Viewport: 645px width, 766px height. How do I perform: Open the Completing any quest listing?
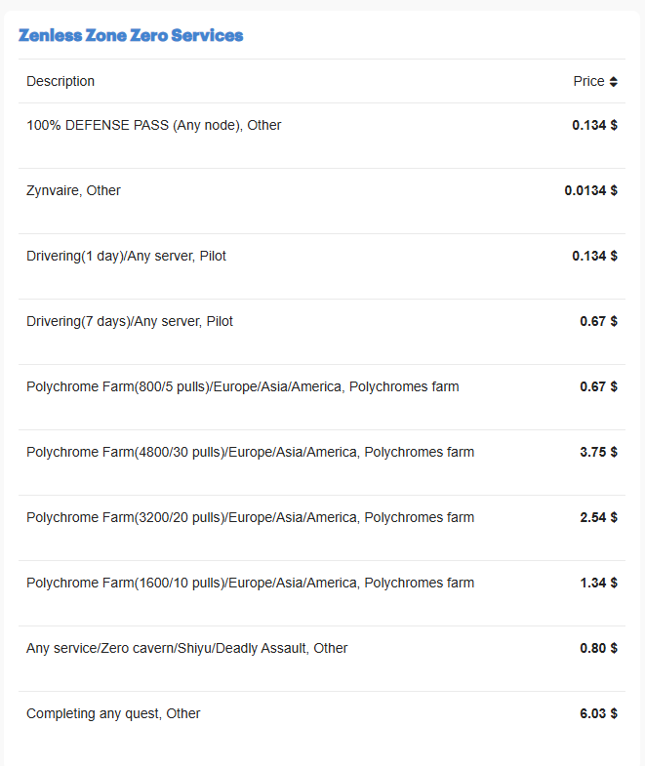(x=113, y=714)
